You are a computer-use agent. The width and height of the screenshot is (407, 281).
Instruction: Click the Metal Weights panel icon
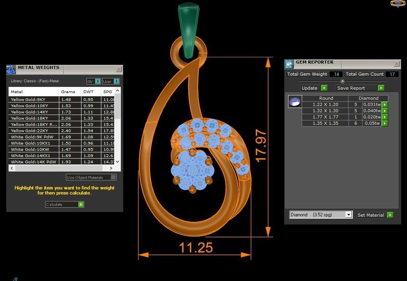pos(11,69)
